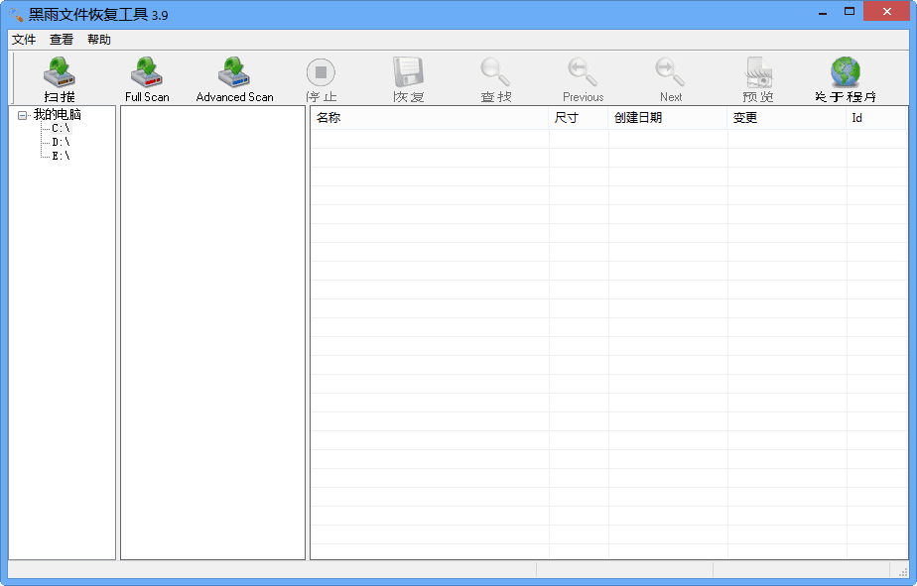Collapse the 我的电脑 tree node

(22, 115)
